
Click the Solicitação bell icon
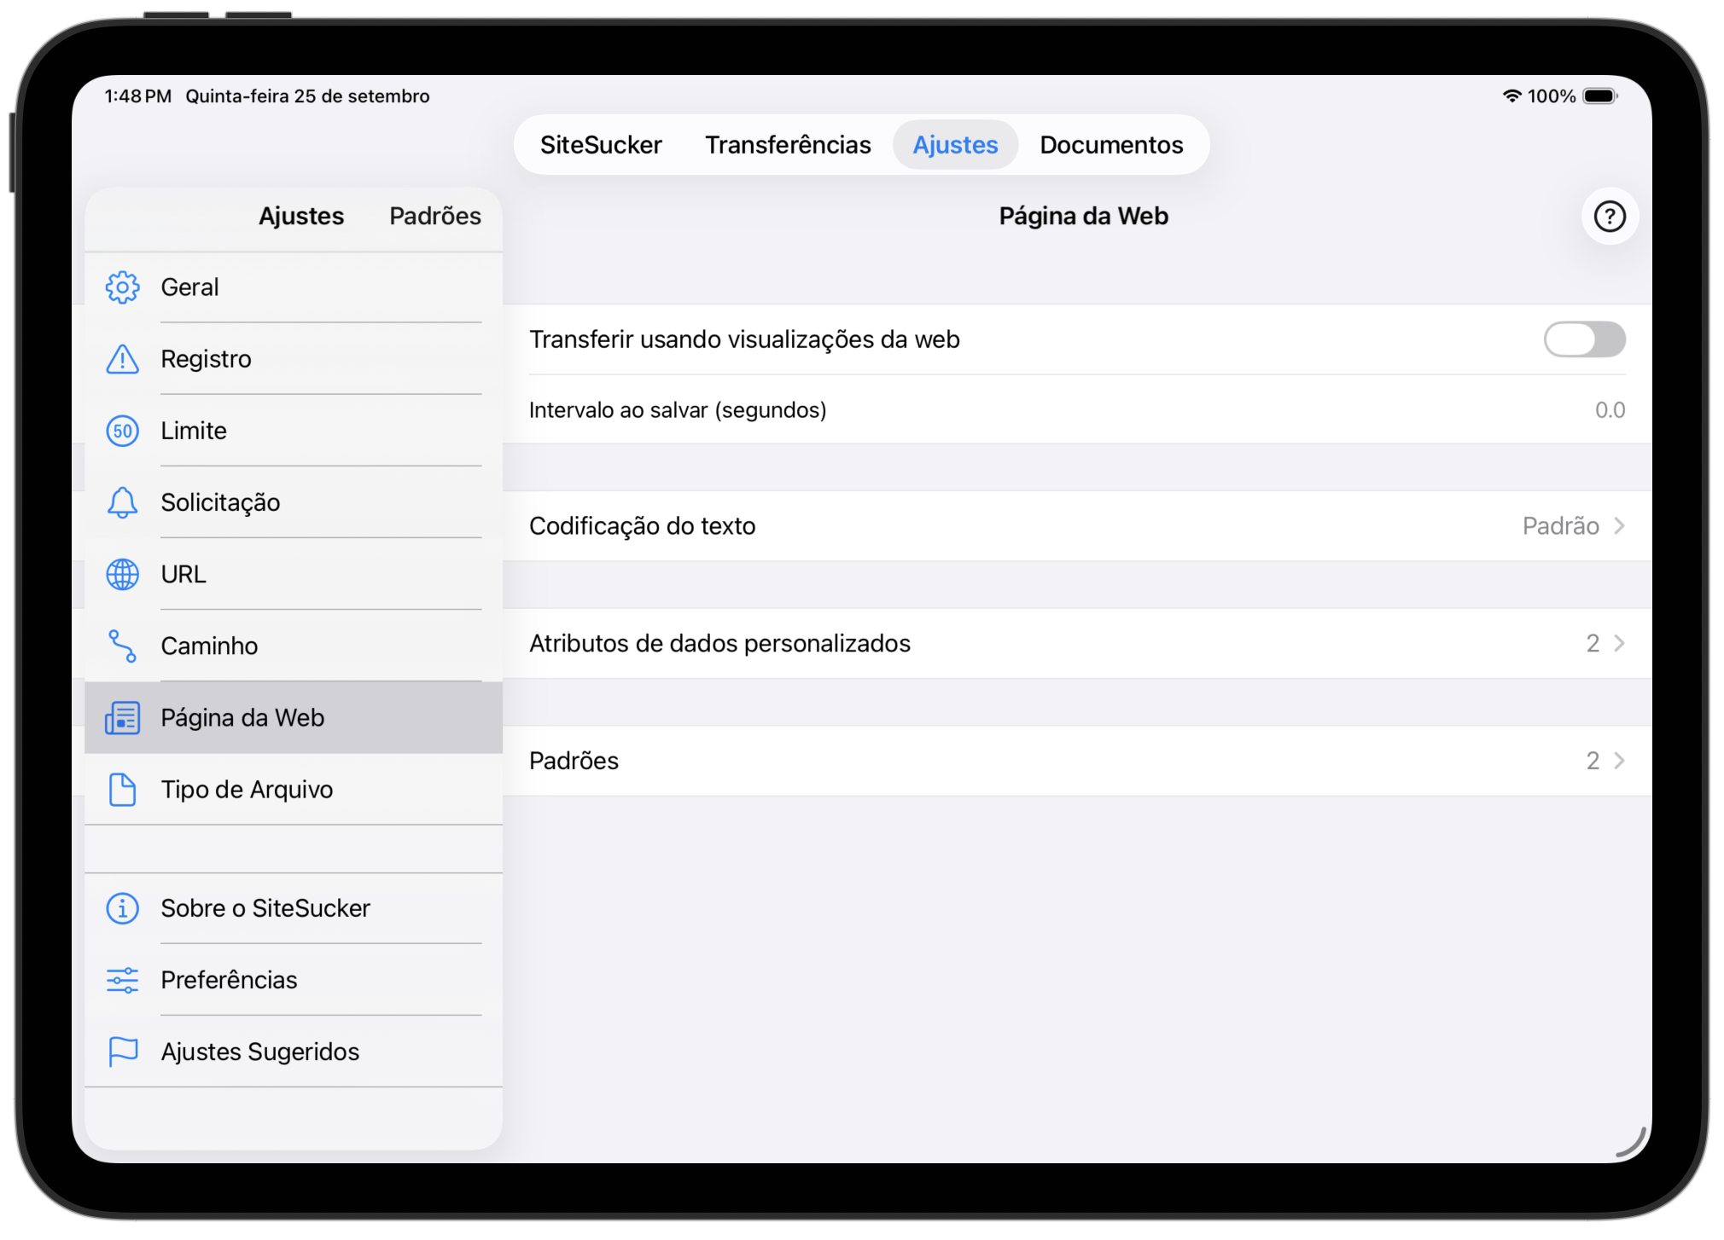click(122, 502)
